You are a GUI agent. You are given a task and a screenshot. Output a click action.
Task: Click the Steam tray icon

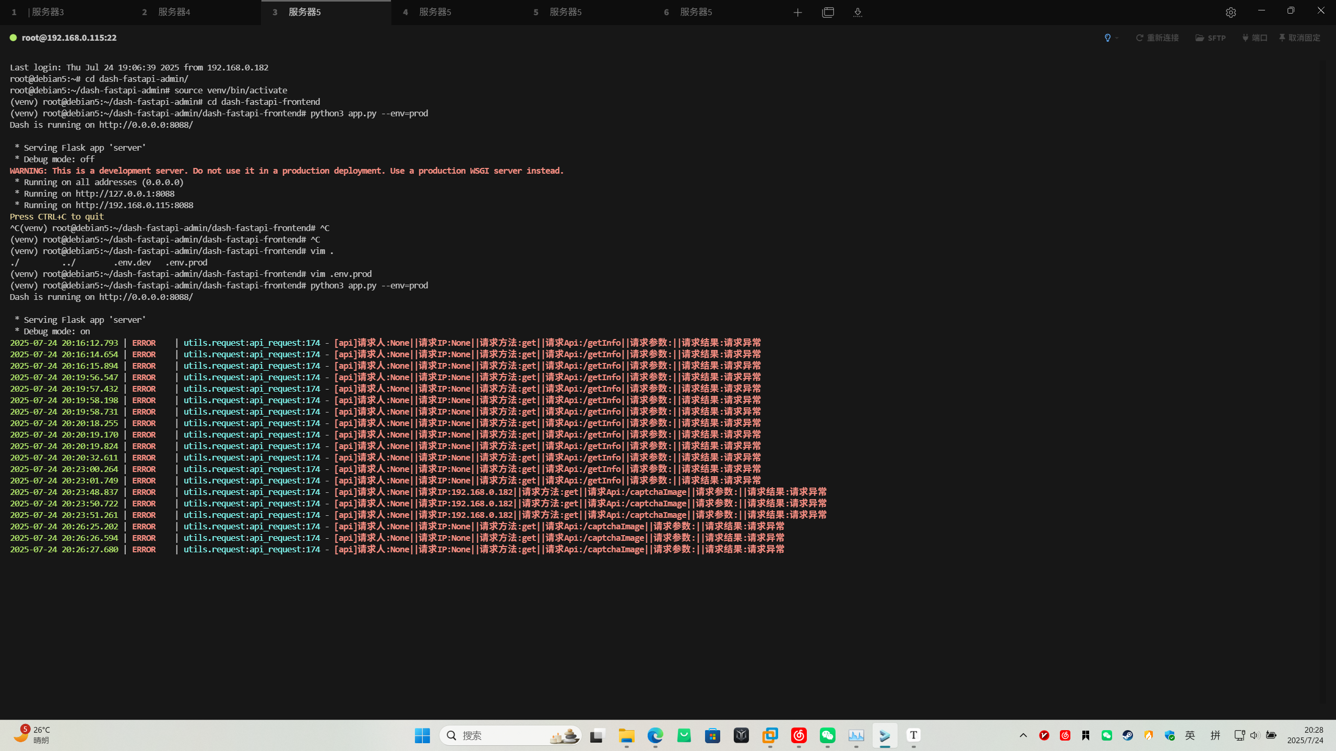click(1127, 735)
